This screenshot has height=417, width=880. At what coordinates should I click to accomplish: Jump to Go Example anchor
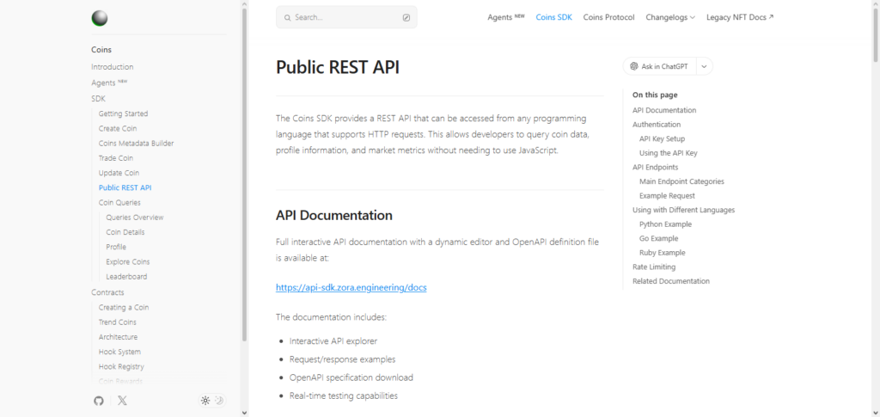coord(659,238)
